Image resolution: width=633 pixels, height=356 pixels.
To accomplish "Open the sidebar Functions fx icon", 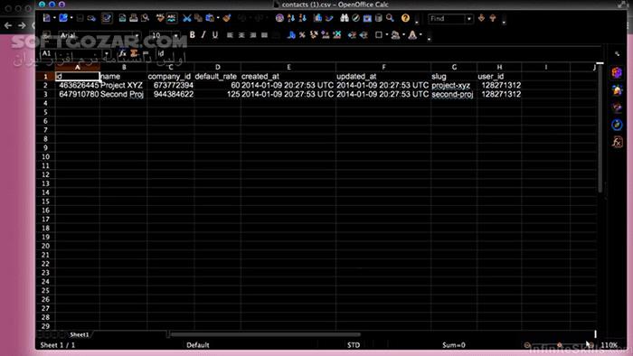I will 617,142.
